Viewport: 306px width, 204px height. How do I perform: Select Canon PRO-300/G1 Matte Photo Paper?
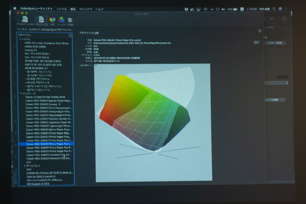click(x=49, y=130)
